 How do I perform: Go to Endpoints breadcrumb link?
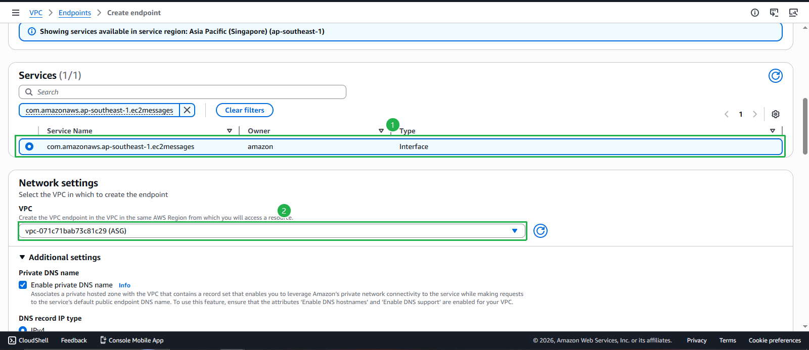(x=75, y=13)
